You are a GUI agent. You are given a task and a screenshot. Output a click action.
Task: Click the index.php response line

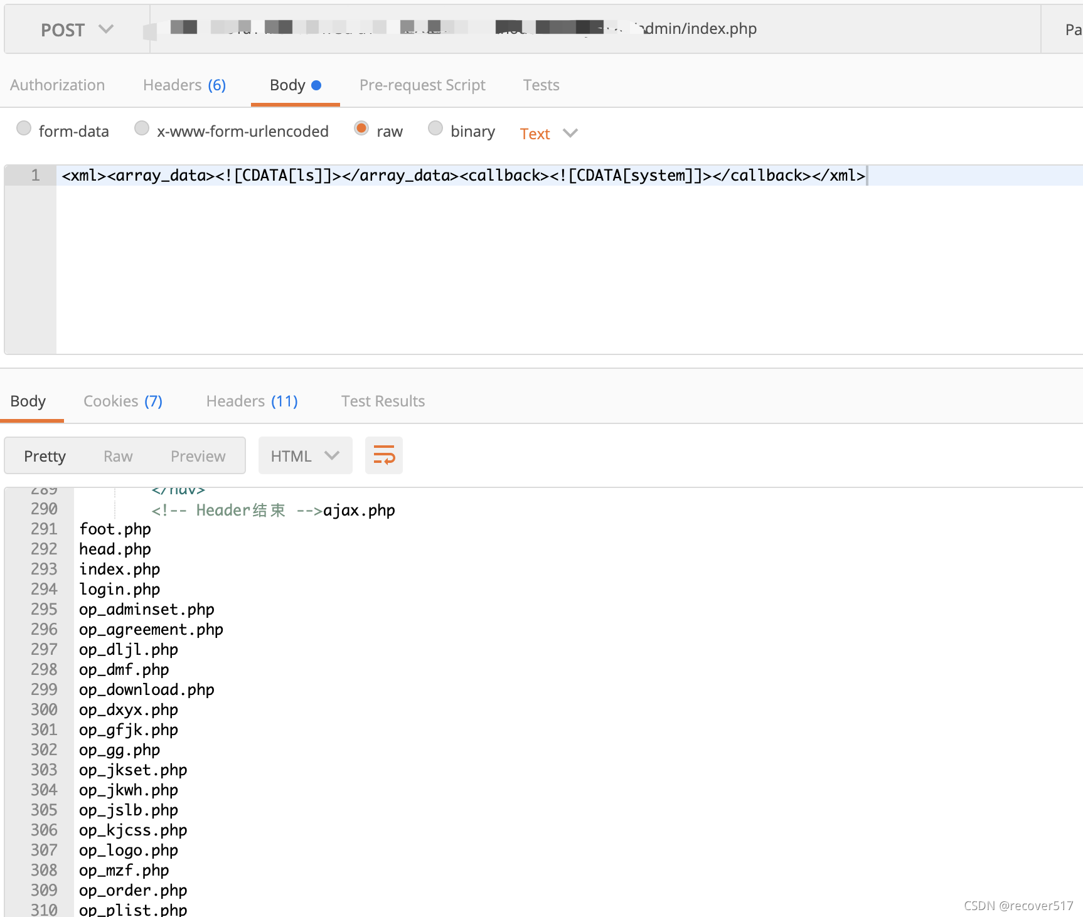119,569
